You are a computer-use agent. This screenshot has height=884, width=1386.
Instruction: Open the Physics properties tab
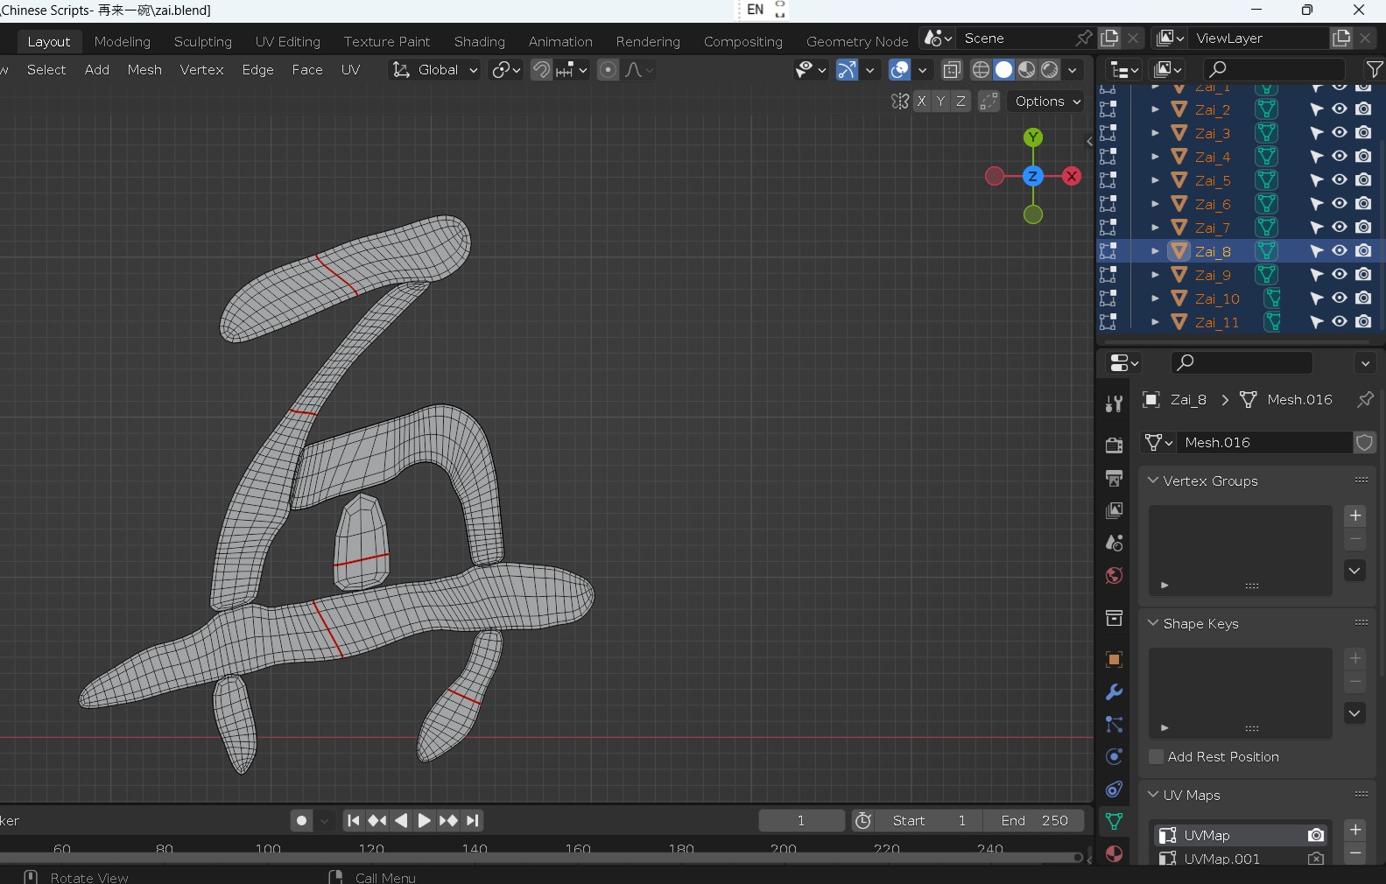click(1114, 757)
